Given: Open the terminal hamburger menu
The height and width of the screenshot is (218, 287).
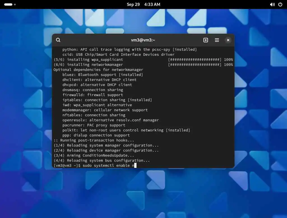Looking at the screenshot, I should click(217, 40).
